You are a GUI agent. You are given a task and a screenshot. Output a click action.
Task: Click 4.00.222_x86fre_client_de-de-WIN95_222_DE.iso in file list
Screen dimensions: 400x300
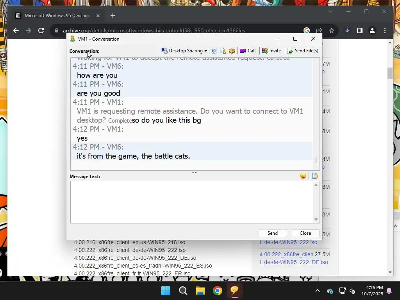pos(135,258)
